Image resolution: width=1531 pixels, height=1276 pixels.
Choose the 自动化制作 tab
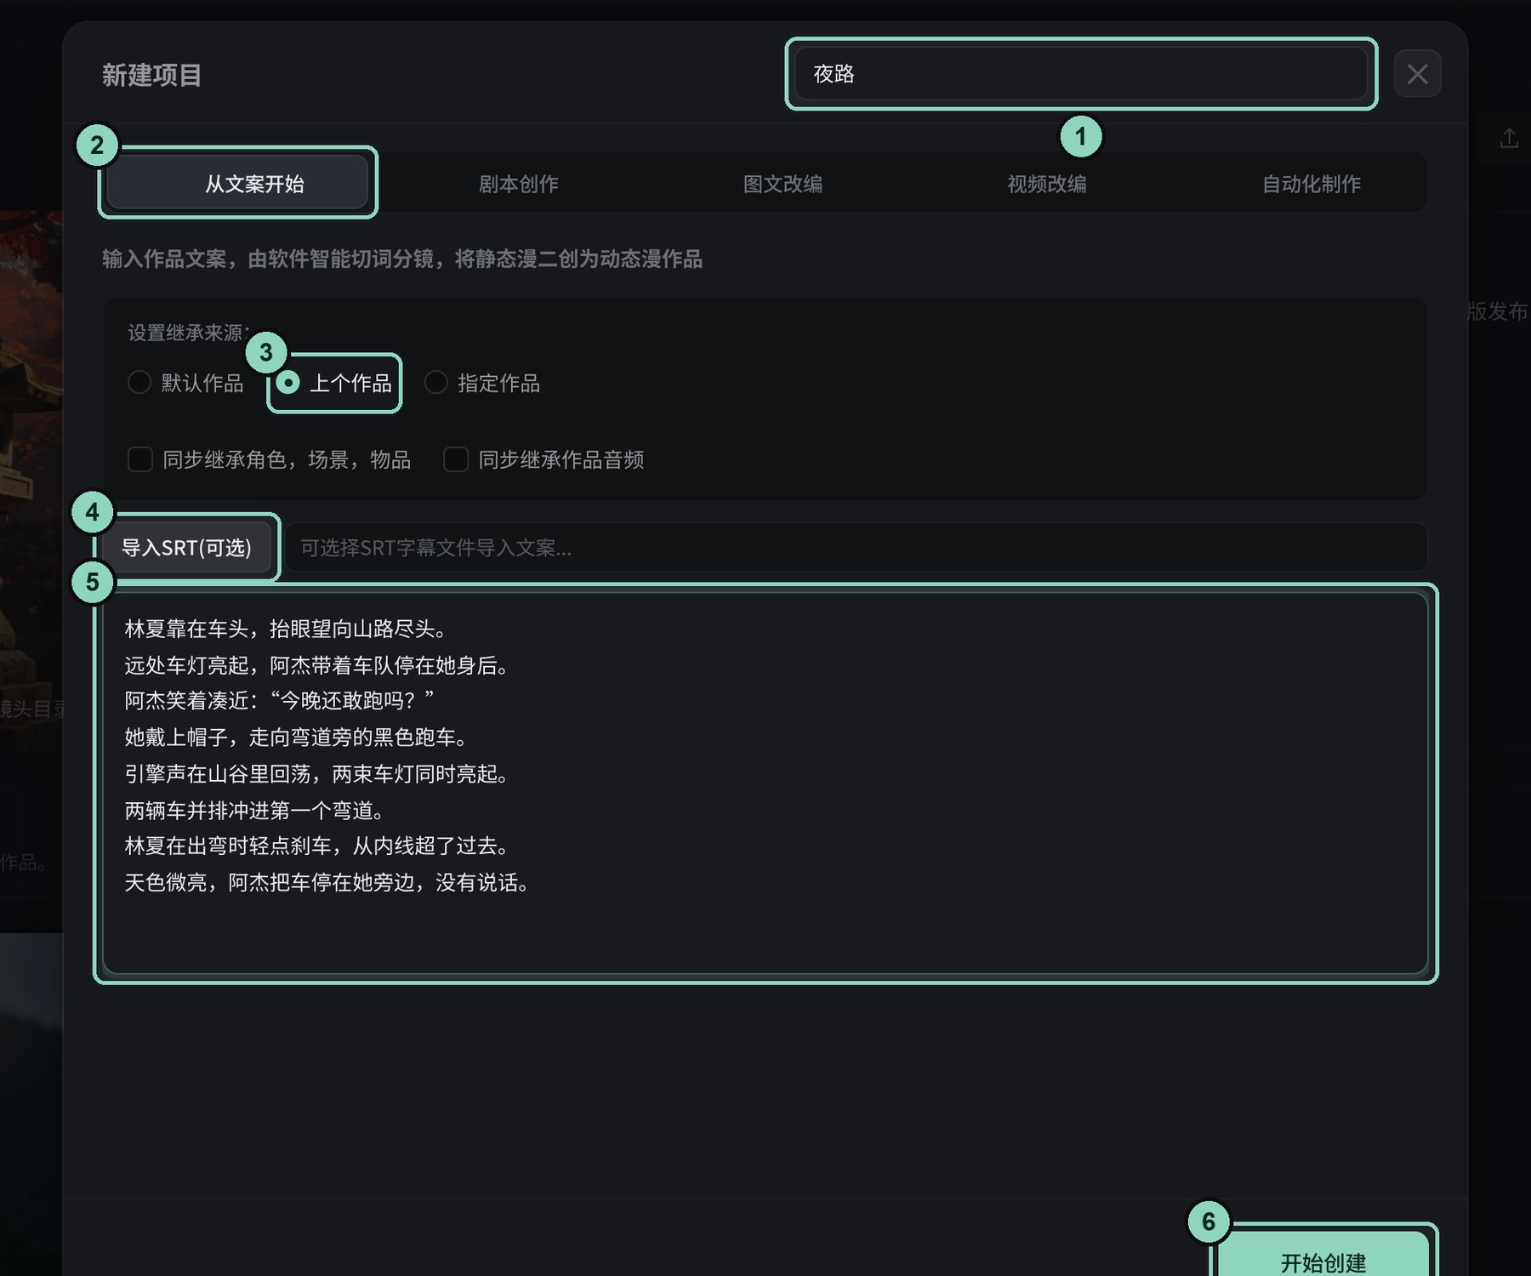(x=1311, y=184)
